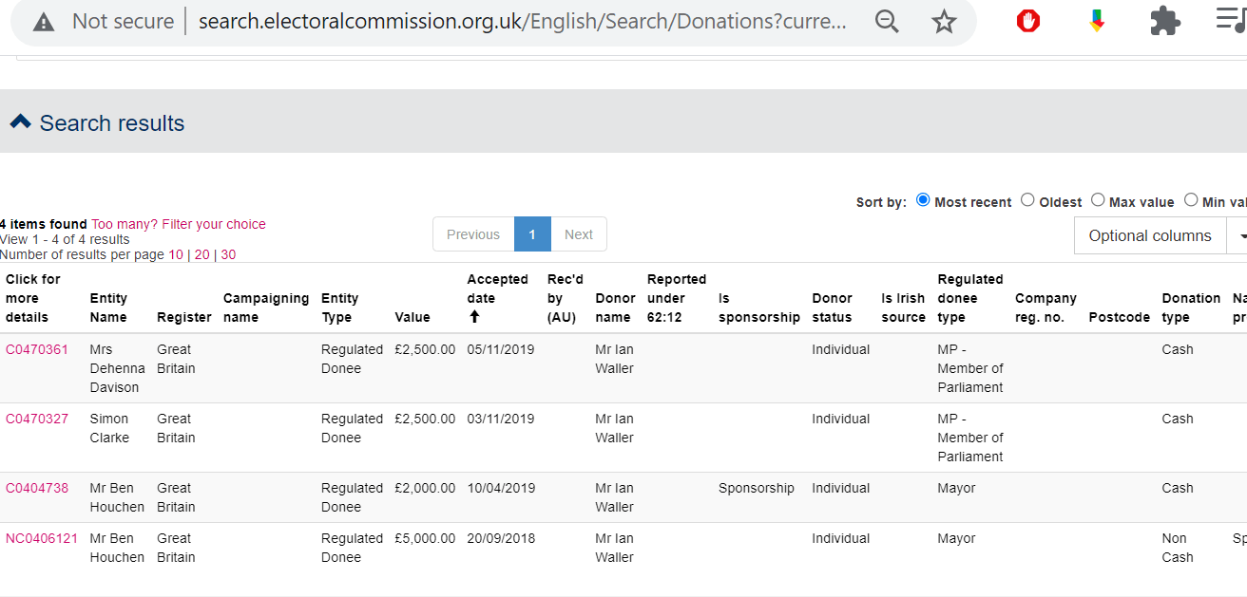Screen dimensions: 1247x597
Task: Go to page 1 of results
Action: (532, 234)
